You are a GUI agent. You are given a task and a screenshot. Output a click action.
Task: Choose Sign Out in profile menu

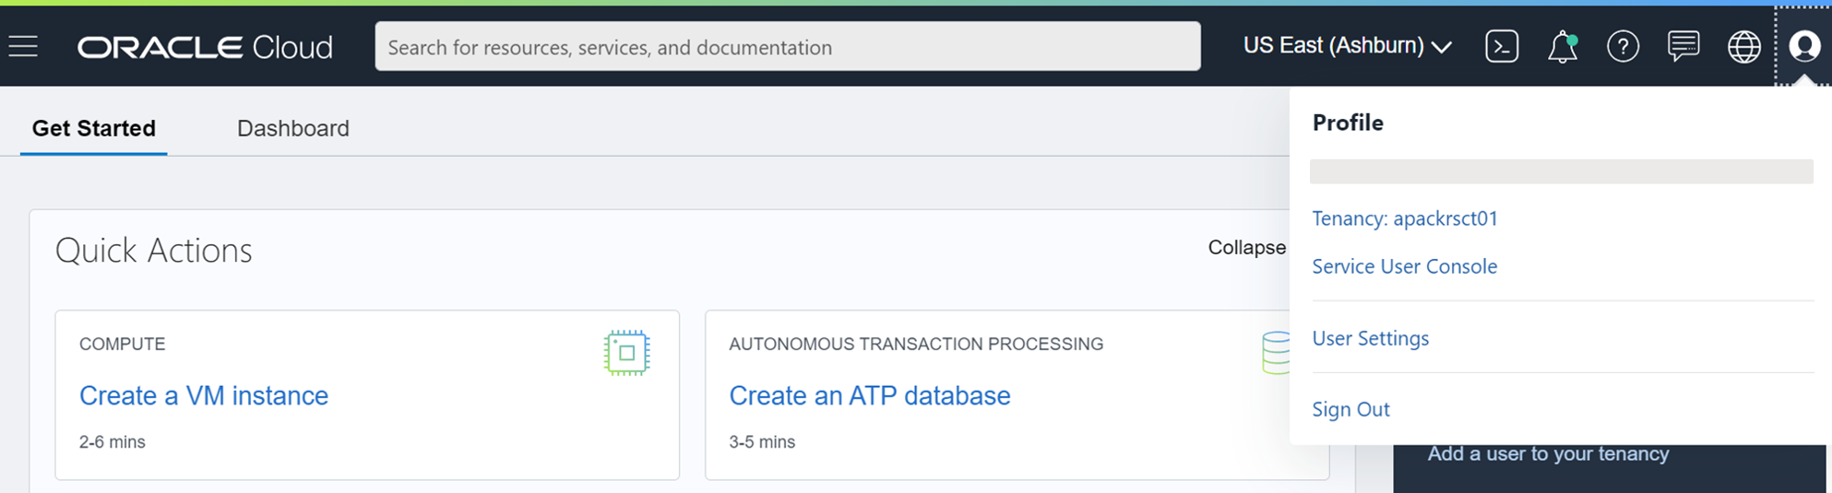click(1350, 409)
